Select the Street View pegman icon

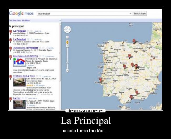coord(67,42)
